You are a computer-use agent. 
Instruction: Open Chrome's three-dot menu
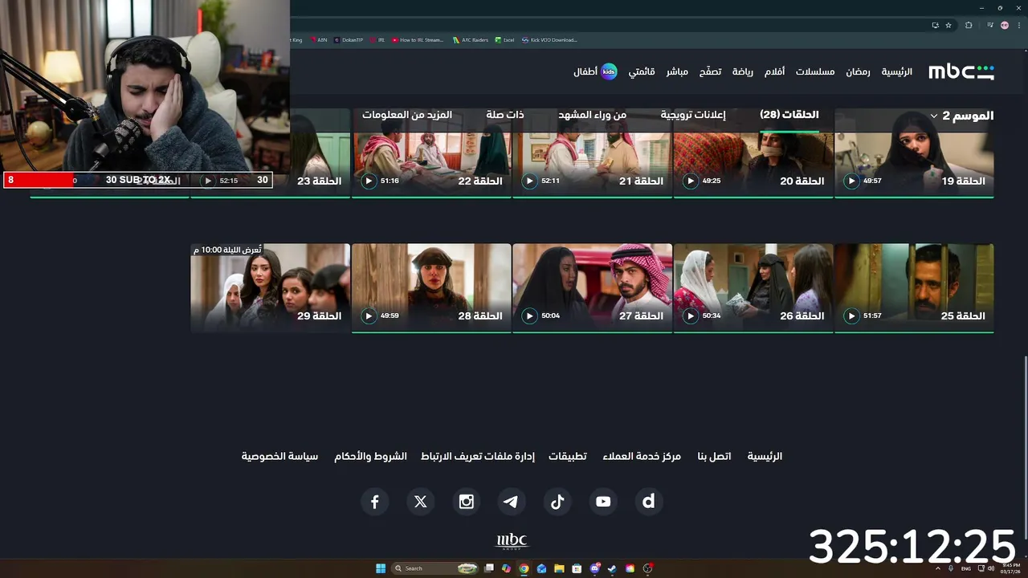pyautogui.click(x=1018, y=25)
